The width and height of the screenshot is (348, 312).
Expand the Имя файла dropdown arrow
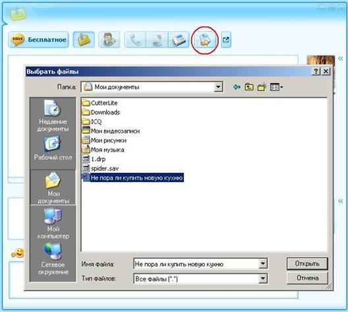(x=262, y=264)
